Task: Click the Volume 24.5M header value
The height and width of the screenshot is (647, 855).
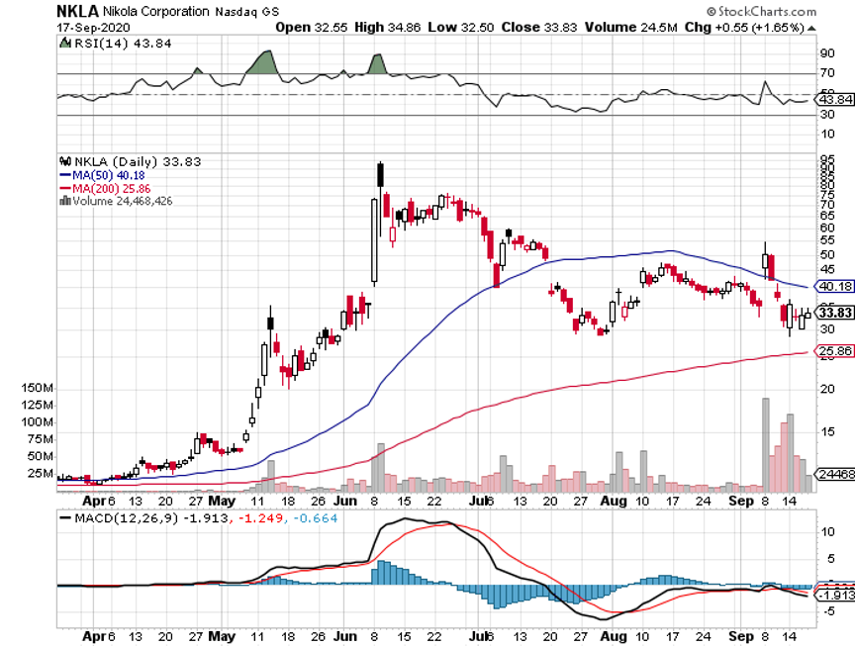Action: (631, 28)
